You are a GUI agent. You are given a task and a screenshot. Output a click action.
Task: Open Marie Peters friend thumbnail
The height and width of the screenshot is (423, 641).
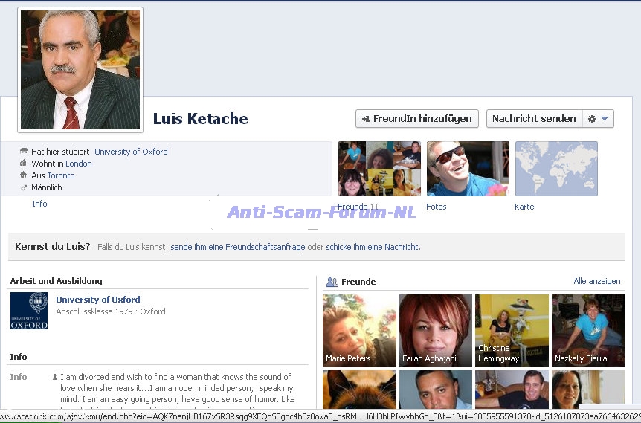coord(359,331)
